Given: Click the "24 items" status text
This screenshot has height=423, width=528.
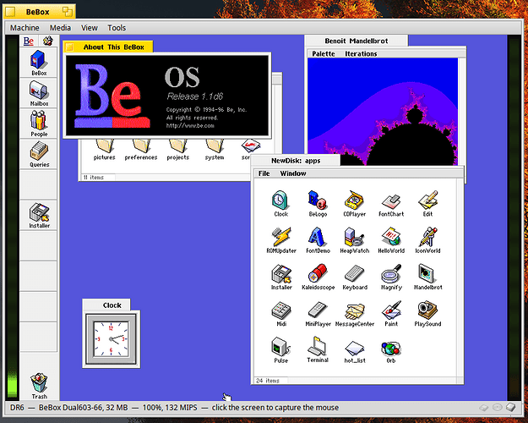Looking at the screenshot, I should [x=268, y=381].
